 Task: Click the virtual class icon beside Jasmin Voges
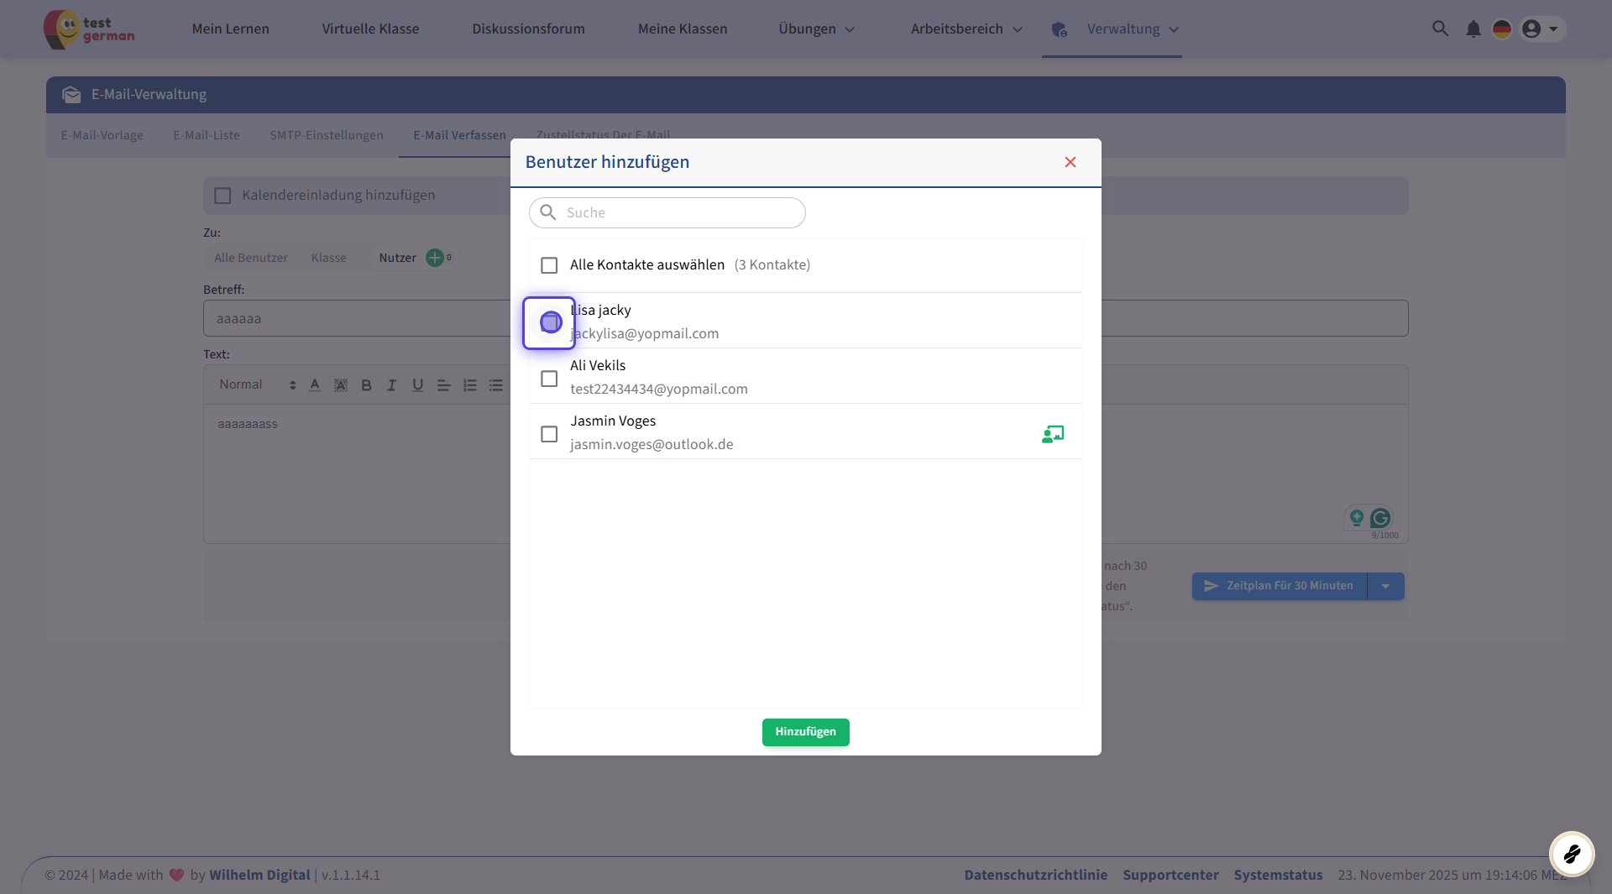click(x=1052, y=434)
